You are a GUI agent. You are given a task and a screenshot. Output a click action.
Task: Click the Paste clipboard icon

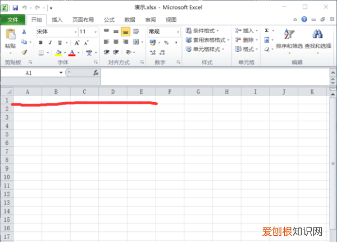[x=11, y=34]
